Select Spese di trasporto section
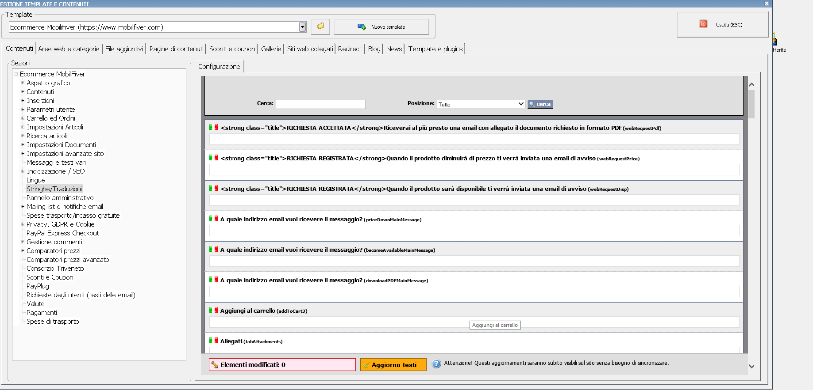The image size is (813, 390). (53, 322)
